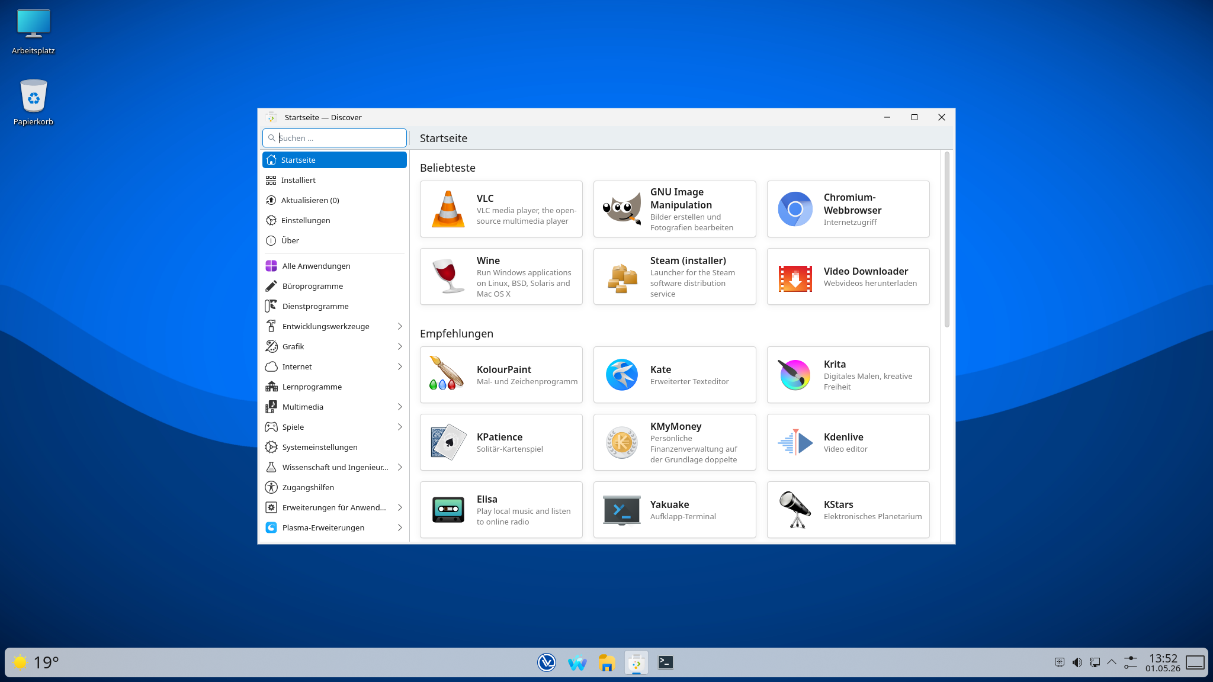Expand Entwicklungswerkzeuge category chevron

pos(400,326)
